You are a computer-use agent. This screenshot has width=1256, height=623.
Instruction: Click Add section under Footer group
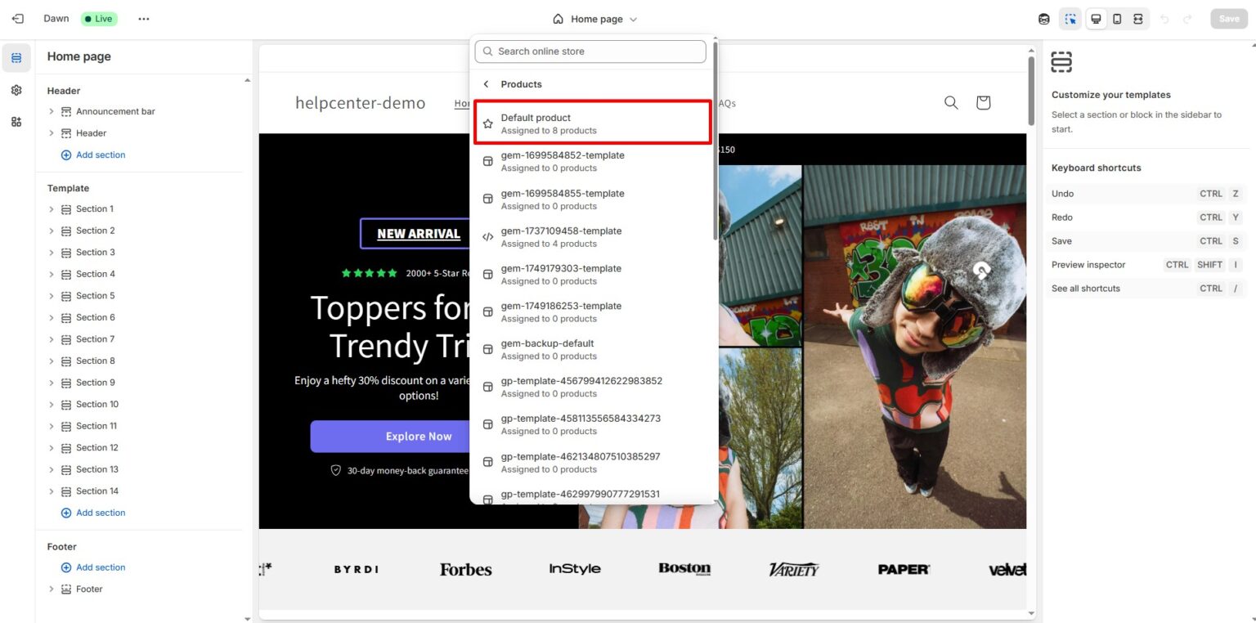click(x=93, y=567)
